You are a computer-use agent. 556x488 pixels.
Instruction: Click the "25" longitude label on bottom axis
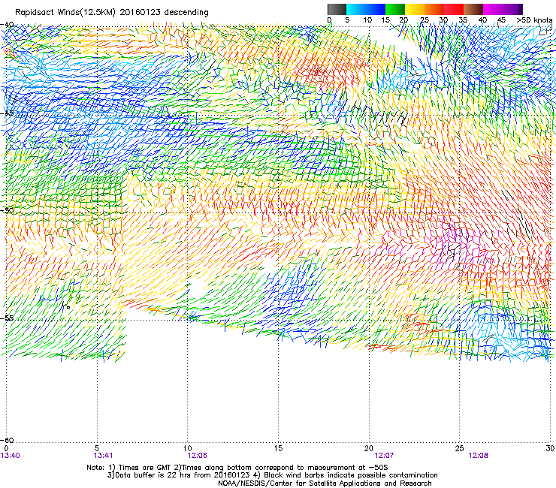[460, 448]
